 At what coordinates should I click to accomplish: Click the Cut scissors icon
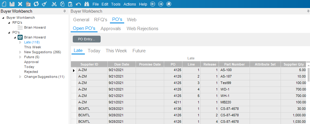[54, 4]
